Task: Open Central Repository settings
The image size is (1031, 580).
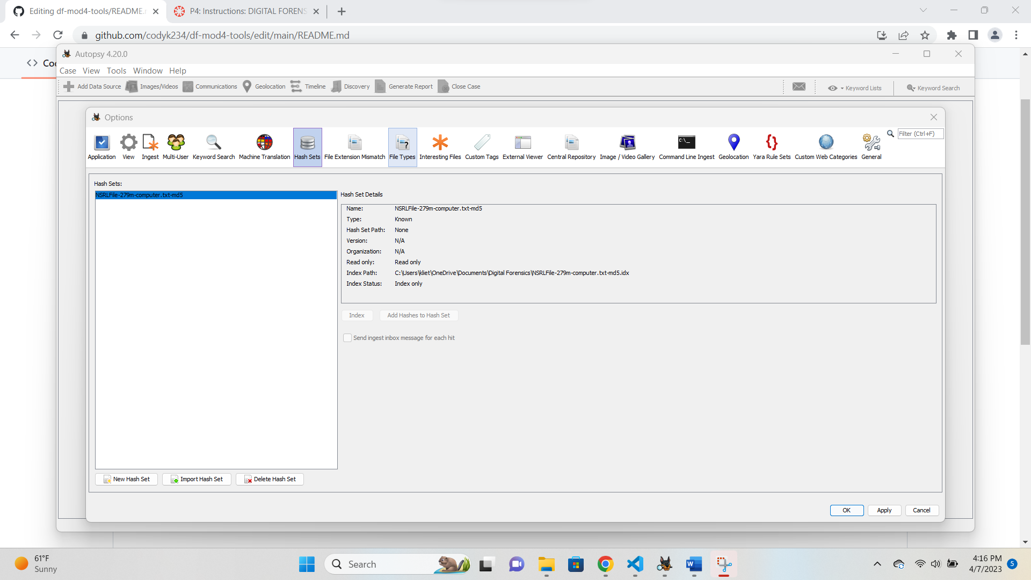Action: [571, 146]
